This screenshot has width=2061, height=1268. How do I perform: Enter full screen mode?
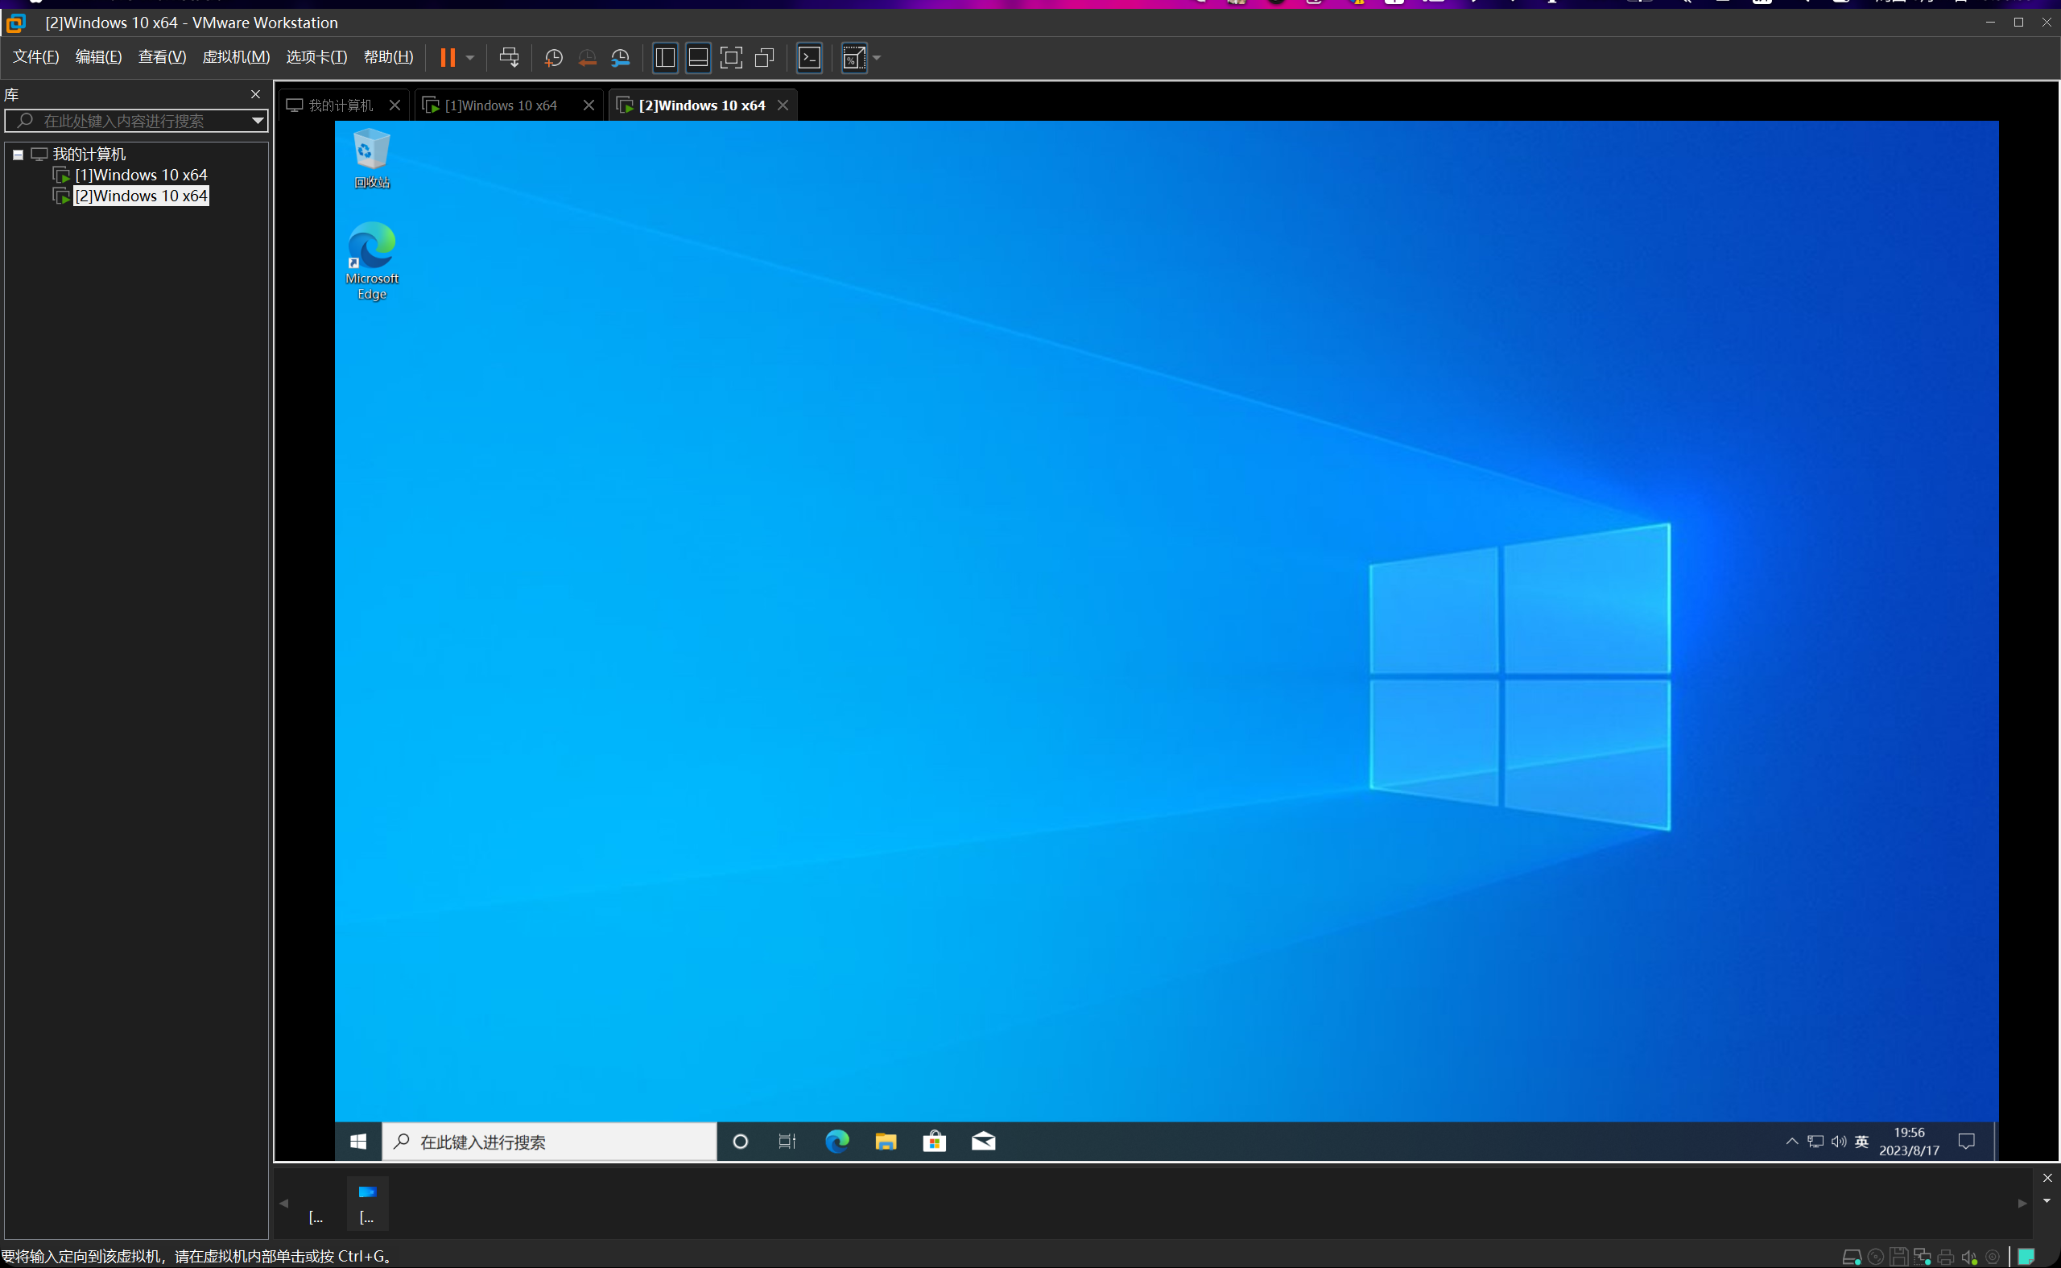(731, 58)
